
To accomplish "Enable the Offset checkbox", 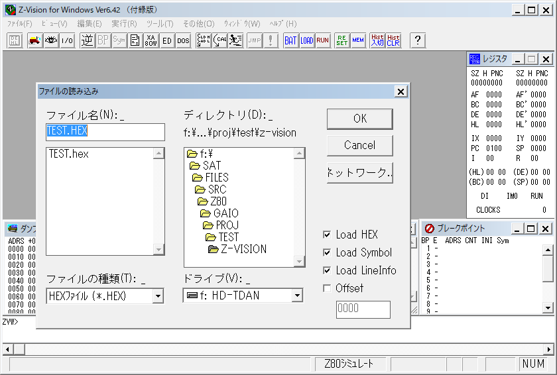I will coord(327,288).
